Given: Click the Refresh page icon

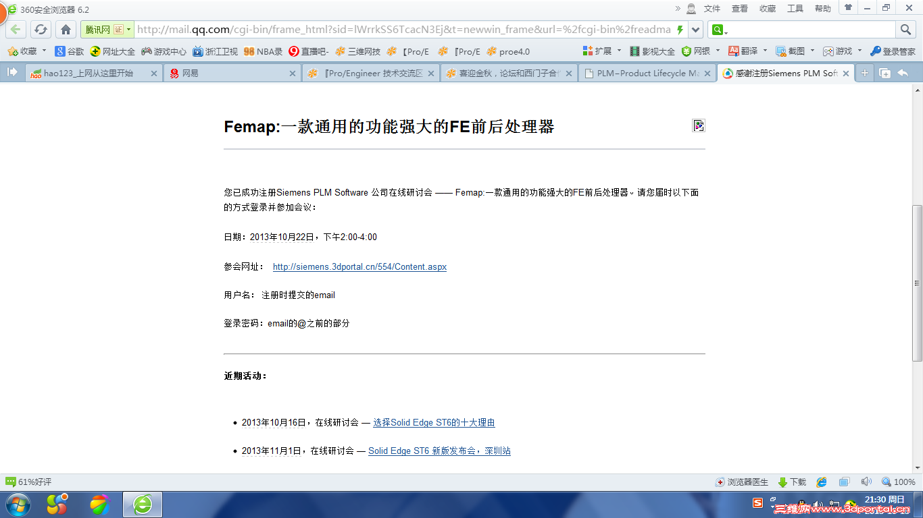Looking at the screenshot, I should pyautogui.click(x=40, y=30).
